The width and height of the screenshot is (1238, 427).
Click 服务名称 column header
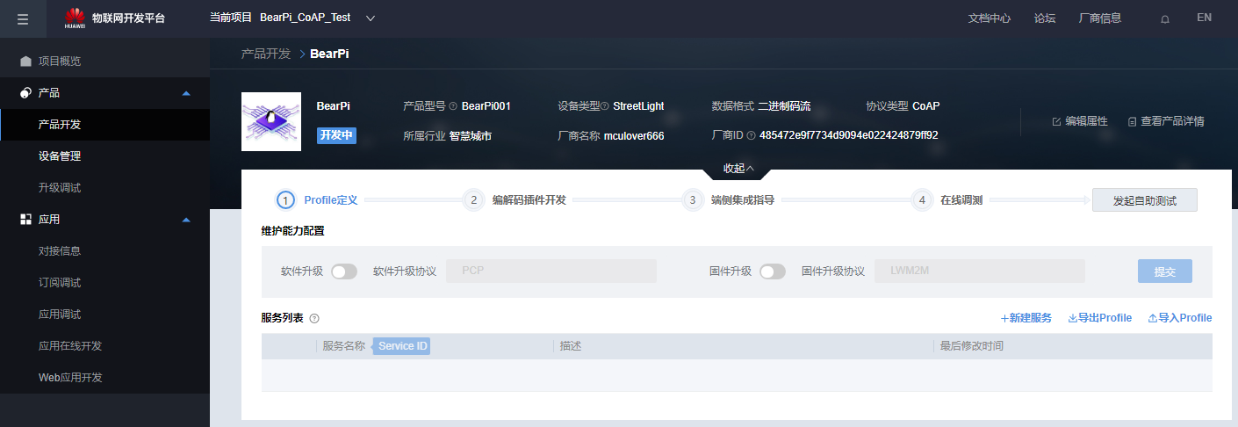pos(343,346)
